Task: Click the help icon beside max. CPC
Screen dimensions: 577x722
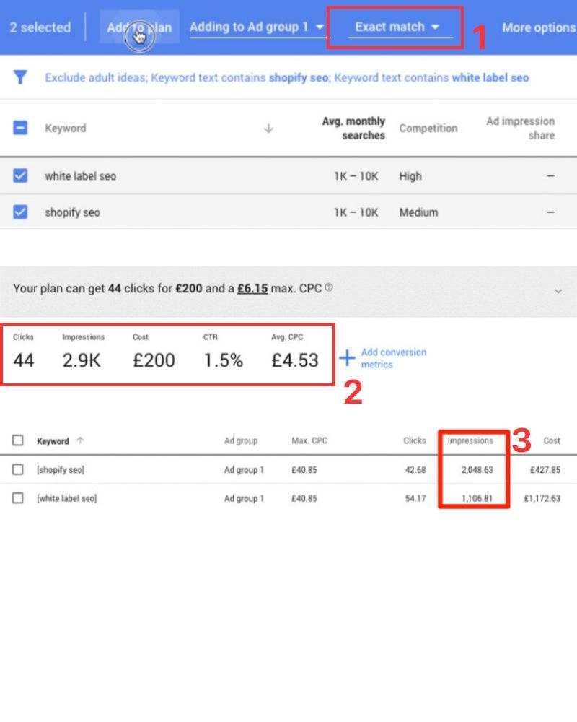Action: coord(329,288)
